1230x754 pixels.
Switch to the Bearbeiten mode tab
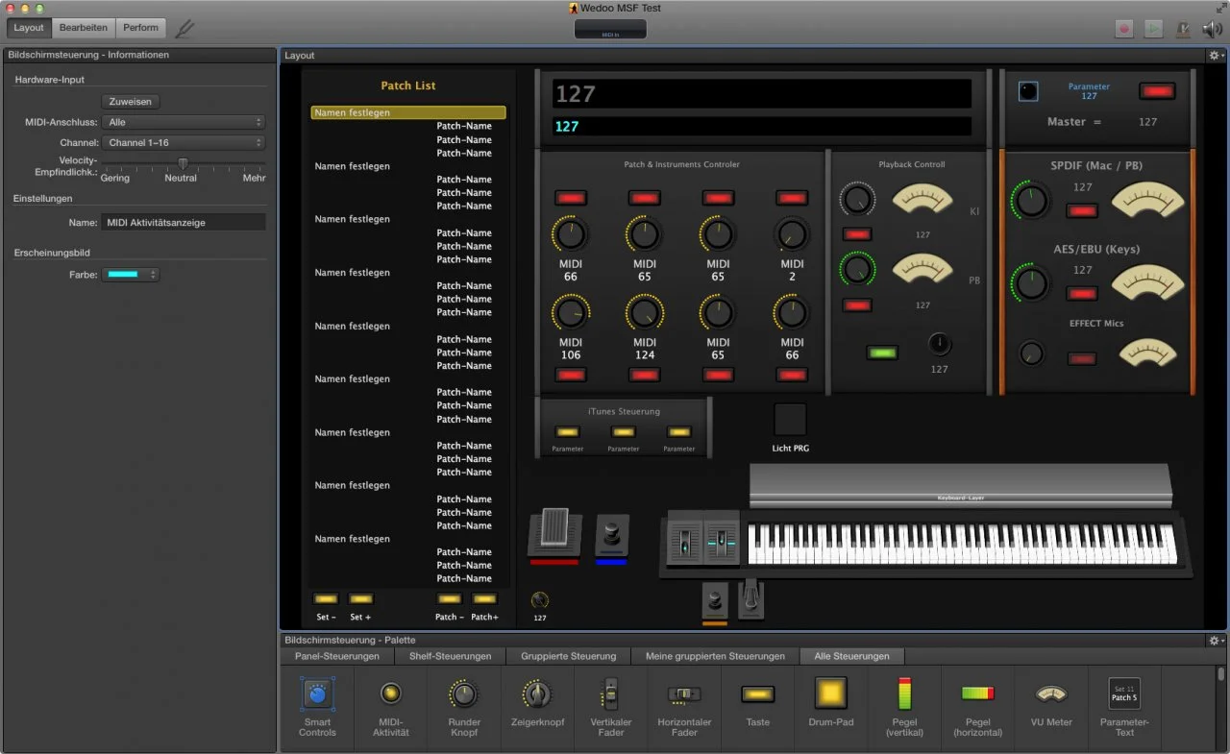click(x=84, y=28)
